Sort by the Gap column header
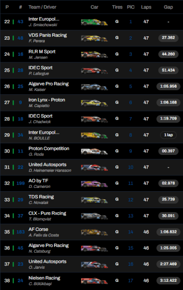 [x=168, y=7]
